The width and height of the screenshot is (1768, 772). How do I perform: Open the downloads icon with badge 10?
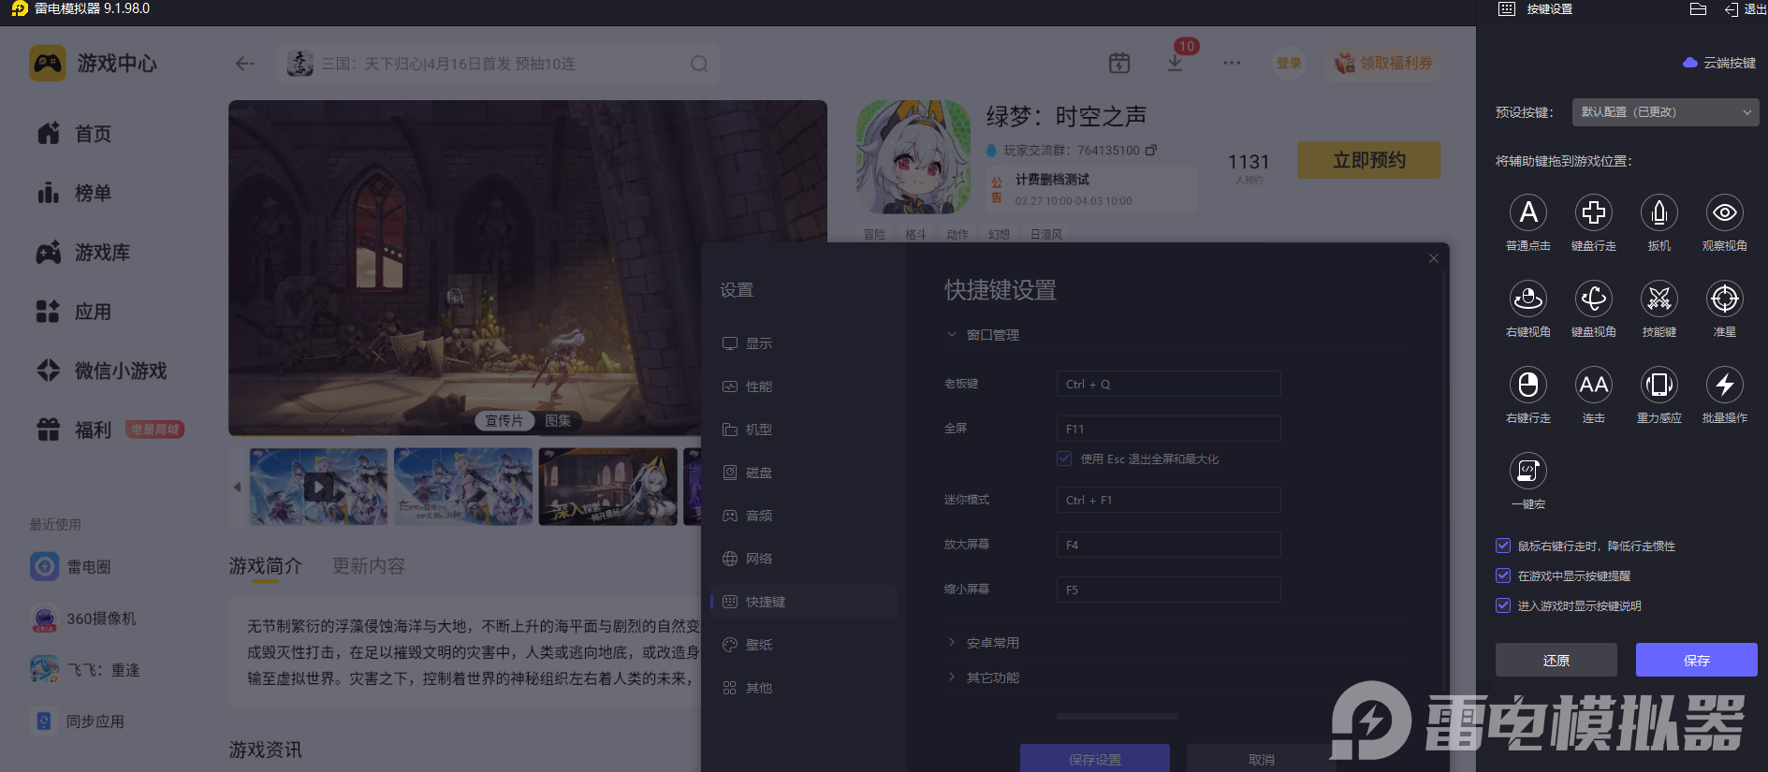pos(1176,63)
